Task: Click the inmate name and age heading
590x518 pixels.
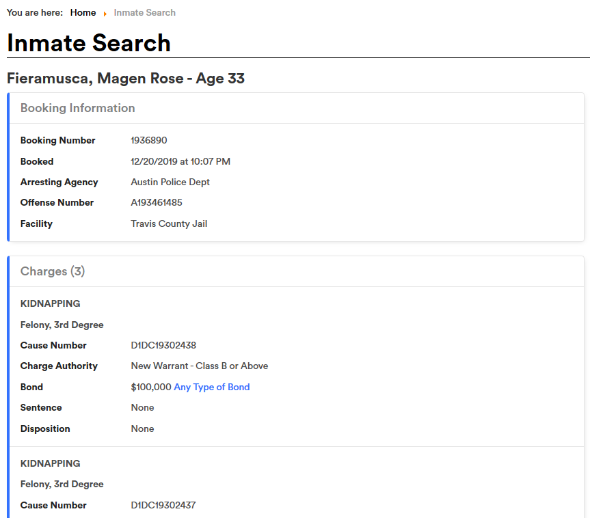Action: click(x=126, y=79)
